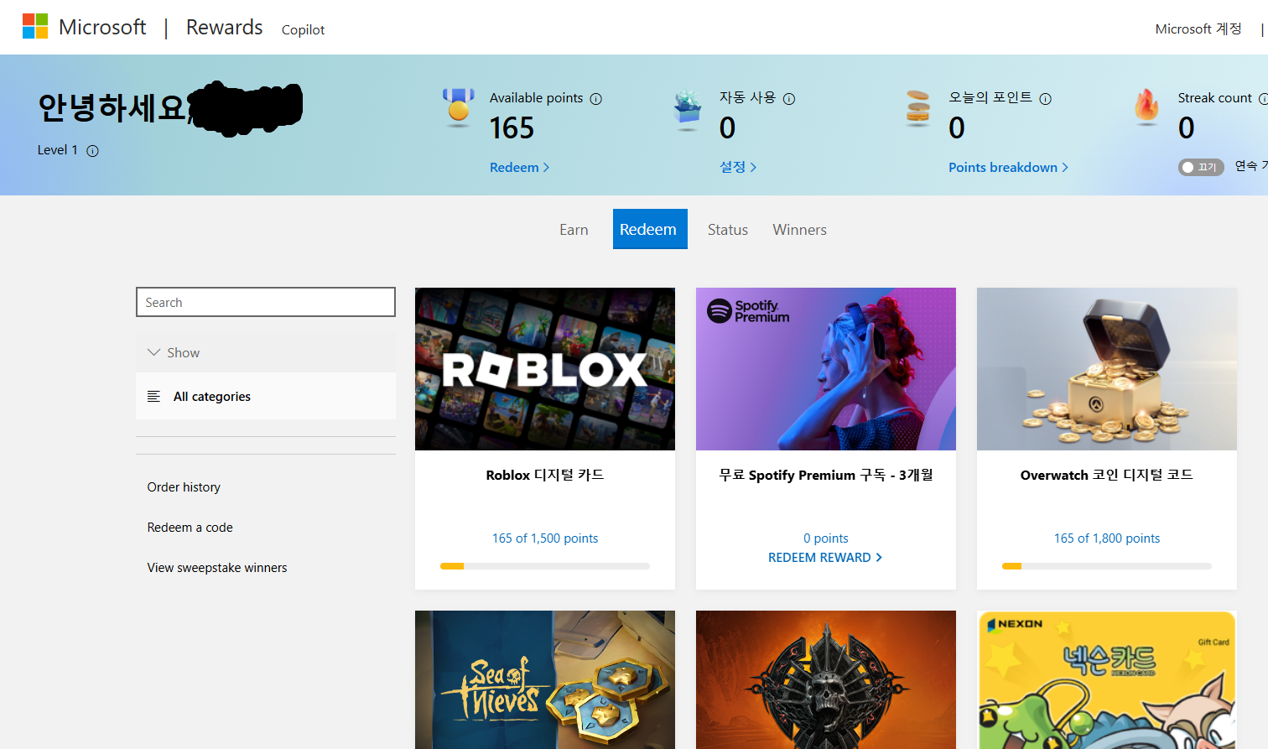Viewport: 1268px width, 749px height.
Task: Expand the Show filter chevron
Action: coord(153,352)
